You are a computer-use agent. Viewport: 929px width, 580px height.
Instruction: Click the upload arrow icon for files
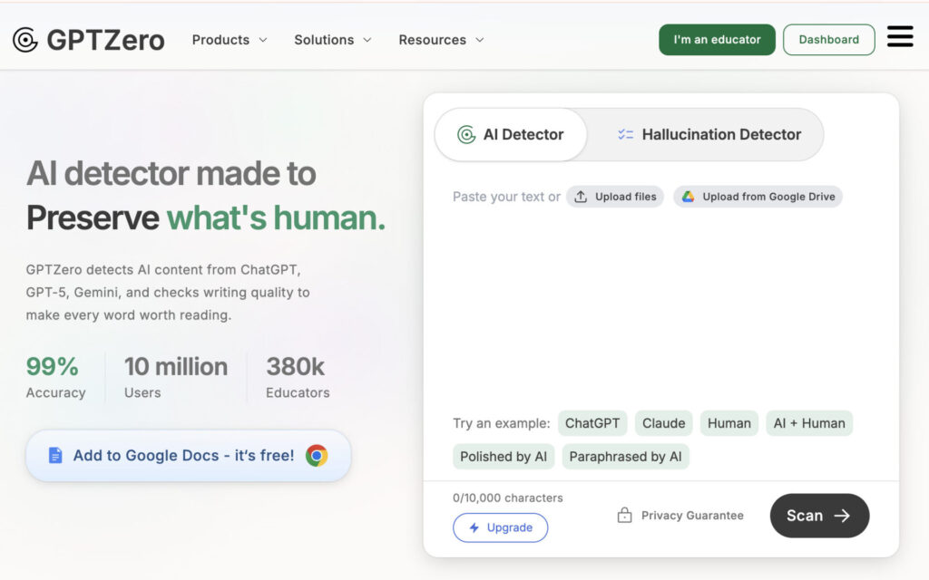[581, 197]
